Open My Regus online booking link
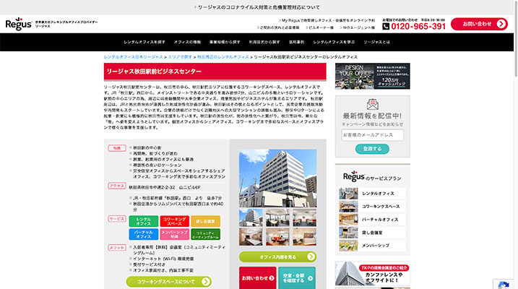 pyautogui.click(x=327, y=20)
